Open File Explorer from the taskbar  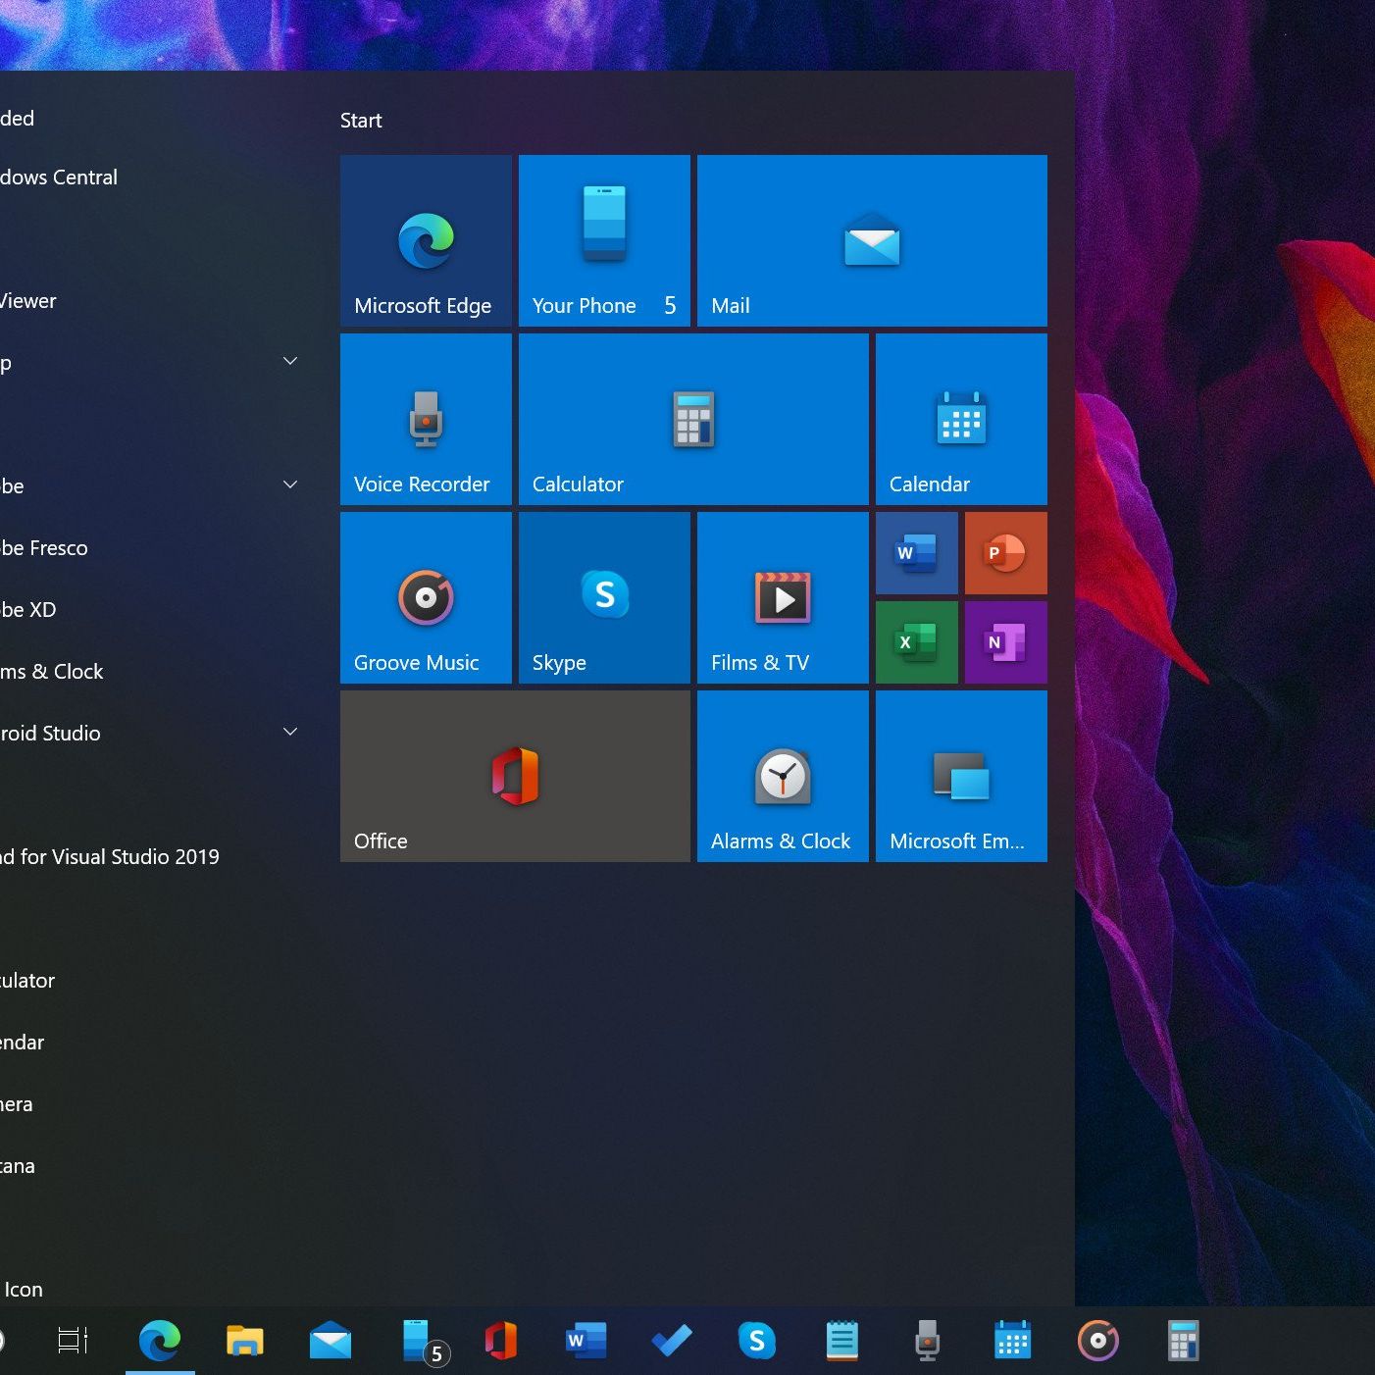point(244,1341)
